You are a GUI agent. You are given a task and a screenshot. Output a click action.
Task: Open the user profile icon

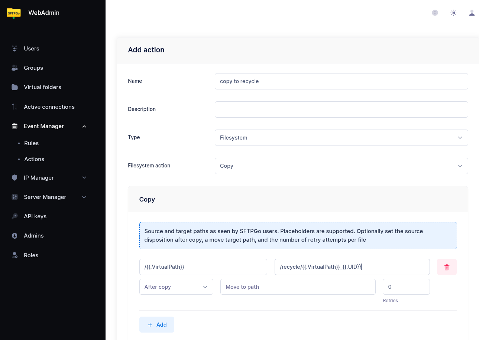pos(472,13)
